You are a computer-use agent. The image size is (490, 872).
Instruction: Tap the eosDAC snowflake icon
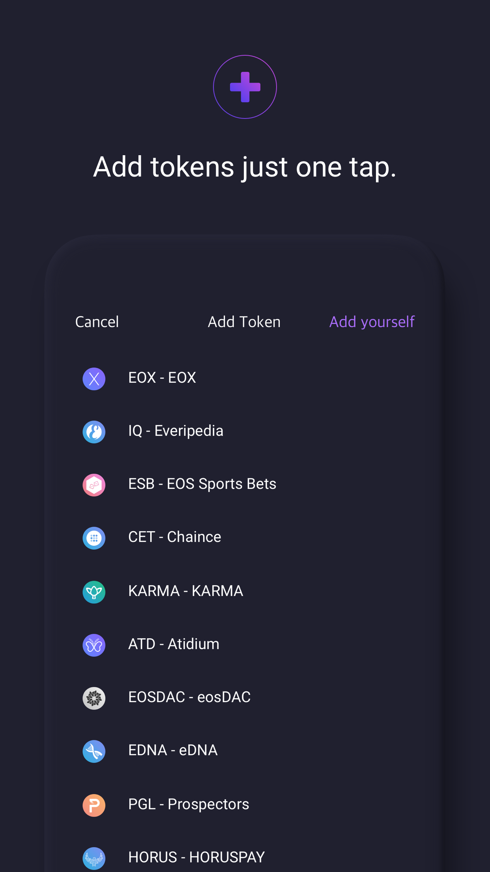coord(94,698)
